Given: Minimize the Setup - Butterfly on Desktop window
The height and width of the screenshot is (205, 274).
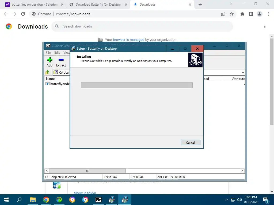Looking at the screenshot, I should [x=173, y=49].
